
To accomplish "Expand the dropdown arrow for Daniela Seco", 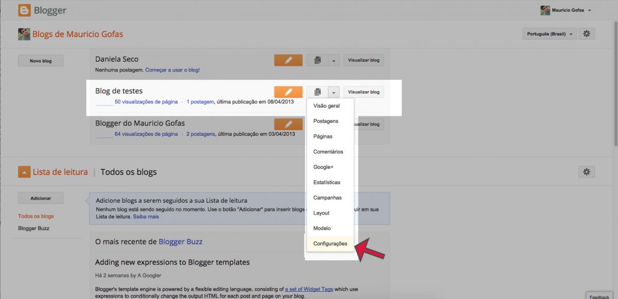I will click(334, 60).
